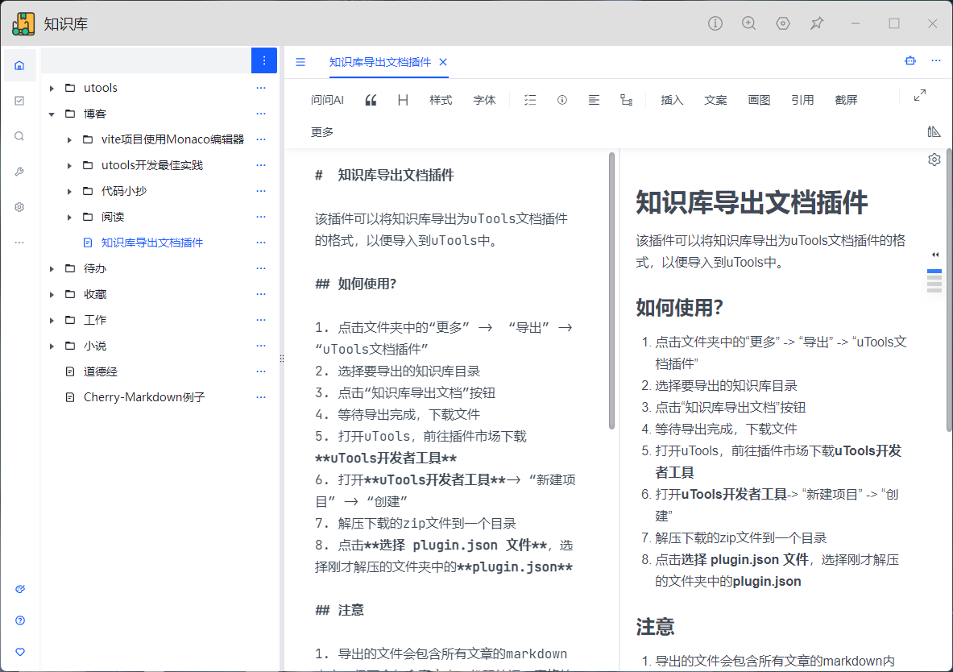953x672 pixels.
Task: Open the todo checklist sidebar icon
Action: [19, 101]
